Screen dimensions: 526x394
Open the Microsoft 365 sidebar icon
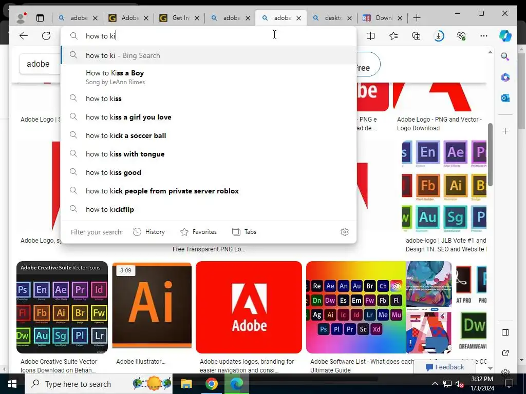click(505, 77)
